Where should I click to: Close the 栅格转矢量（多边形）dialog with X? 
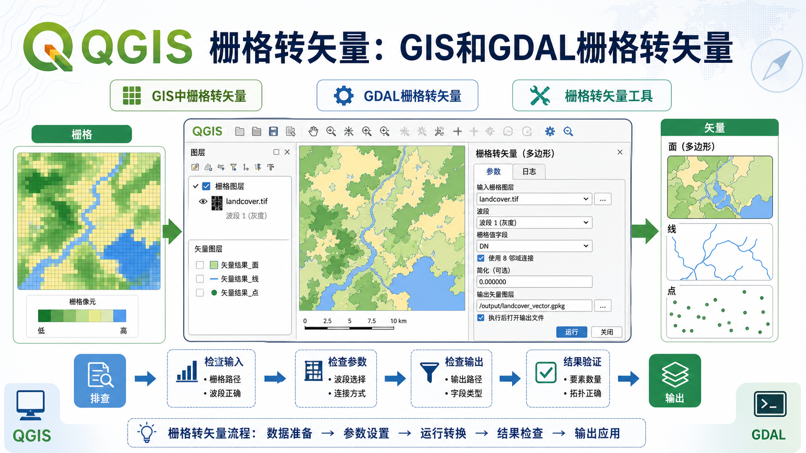[x=620, y=152]
